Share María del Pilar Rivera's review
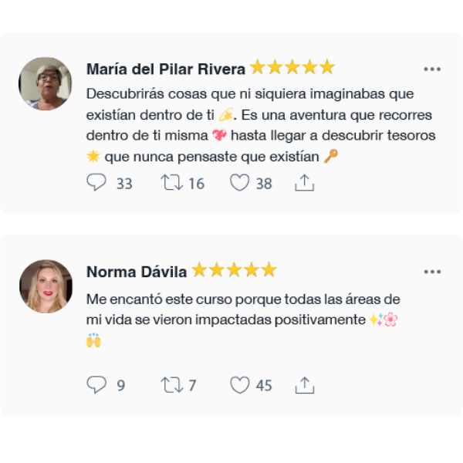463x463 pixels. tap(305, 182)
